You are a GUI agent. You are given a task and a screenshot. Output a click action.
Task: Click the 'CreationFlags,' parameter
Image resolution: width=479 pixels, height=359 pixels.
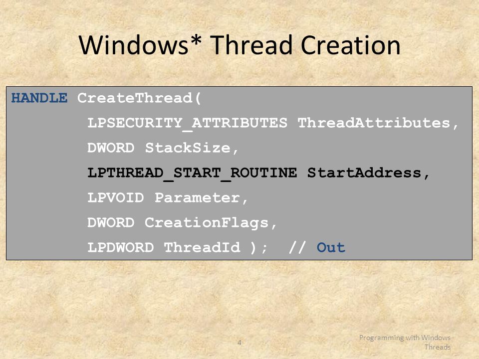211,223
